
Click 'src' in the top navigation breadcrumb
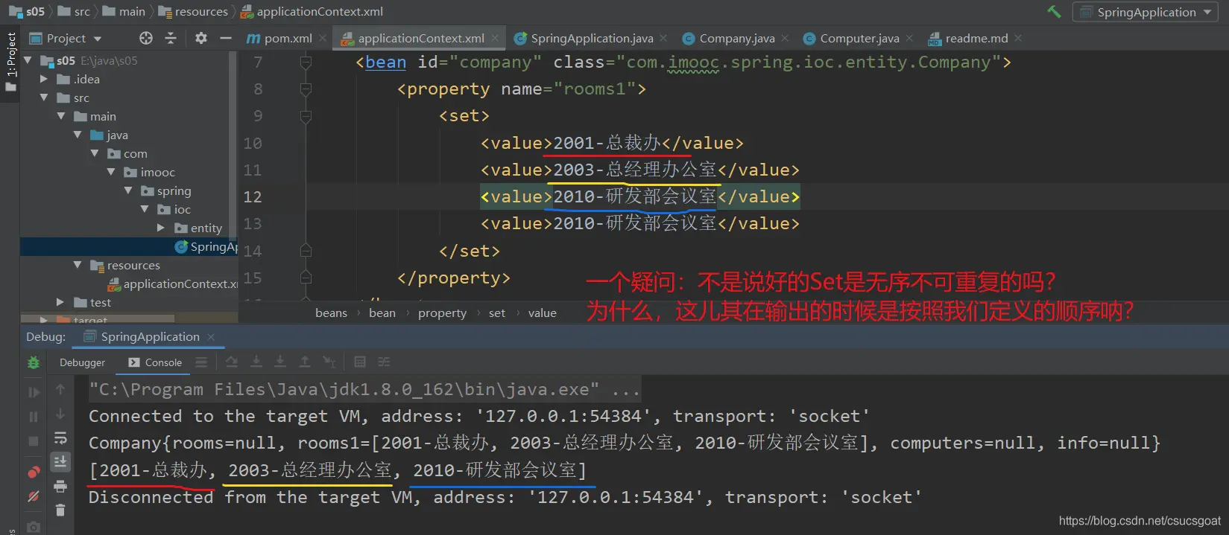click(74, 12)
